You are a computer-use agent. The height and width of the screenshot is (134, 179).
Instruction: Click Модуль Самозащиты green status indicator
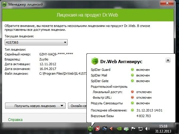pos(132,103)
